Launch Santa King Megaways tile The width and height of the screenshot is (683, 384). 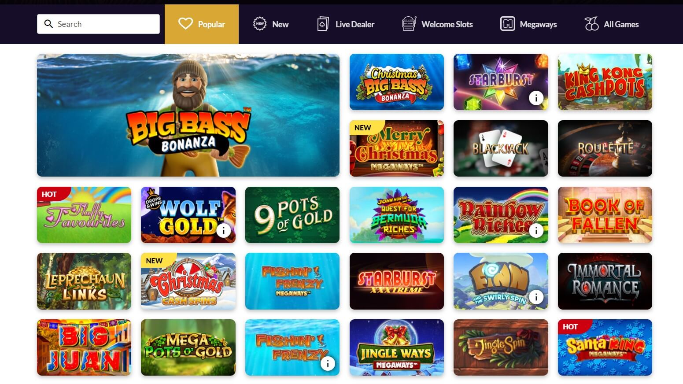[605, 347]
